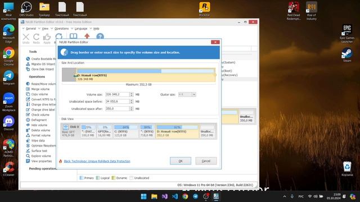Select Unalloc 350,0 MB block in dialog Disk View
Image resolution: width=360 pixels, height=202 pixels.
coord(208,131)
